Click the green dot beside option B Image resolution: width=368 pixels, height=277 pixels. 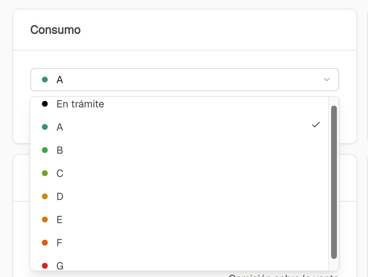coord(45,150)
